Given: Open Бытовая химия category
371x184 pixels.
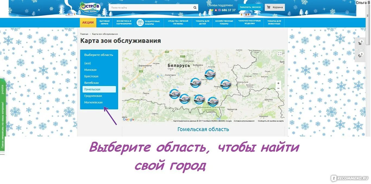Looking at the screenshot, I should coord(104,23).
